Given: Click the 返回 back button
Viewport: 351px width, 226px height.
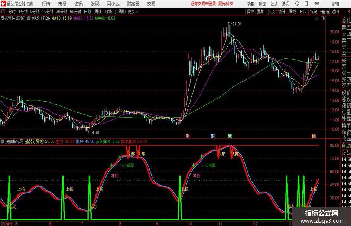Looking at the screenshot, I should (x=335, y=12).
